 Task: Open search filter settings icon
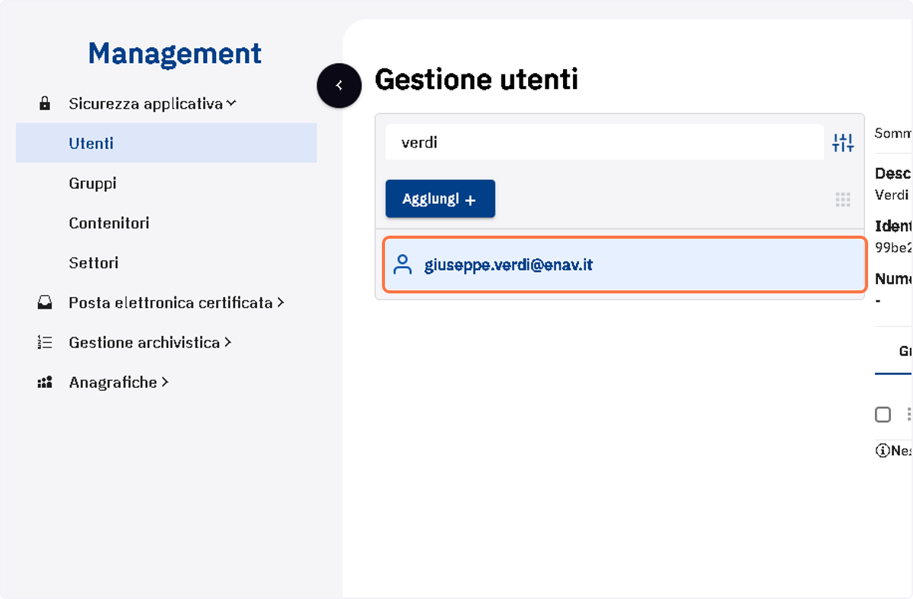pos(843,142)
